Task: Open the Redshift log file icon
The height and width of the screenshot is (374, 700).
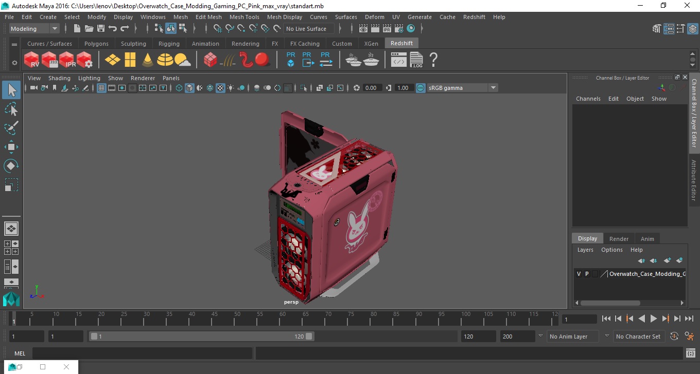Action: pyautogui.click(x=416, y=60)
